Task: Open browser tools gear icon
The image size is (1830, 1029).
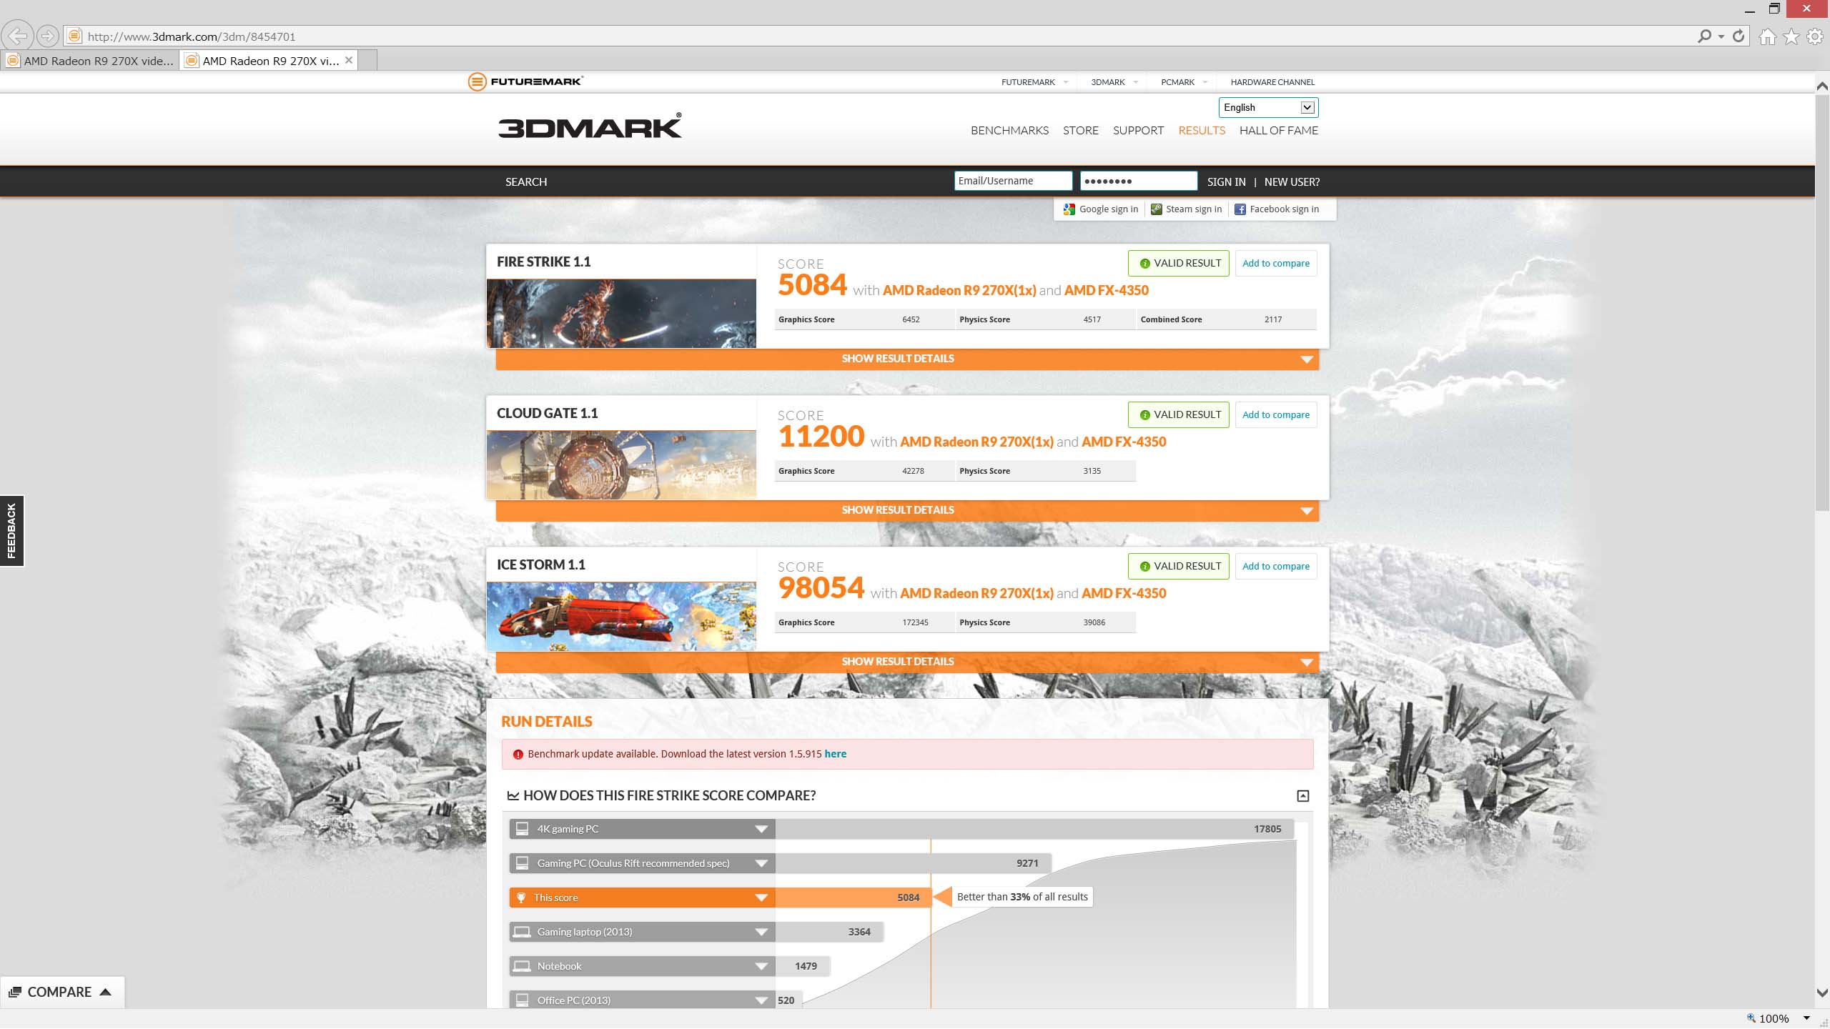Action: tap(1815, 36)
